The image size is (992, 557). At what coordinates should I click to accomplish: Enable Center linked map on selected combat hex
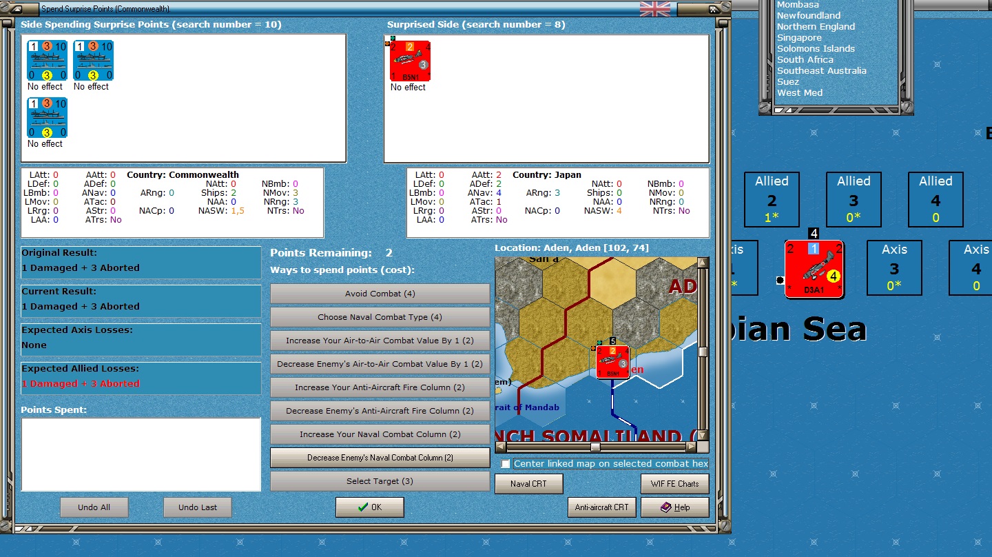506,464
